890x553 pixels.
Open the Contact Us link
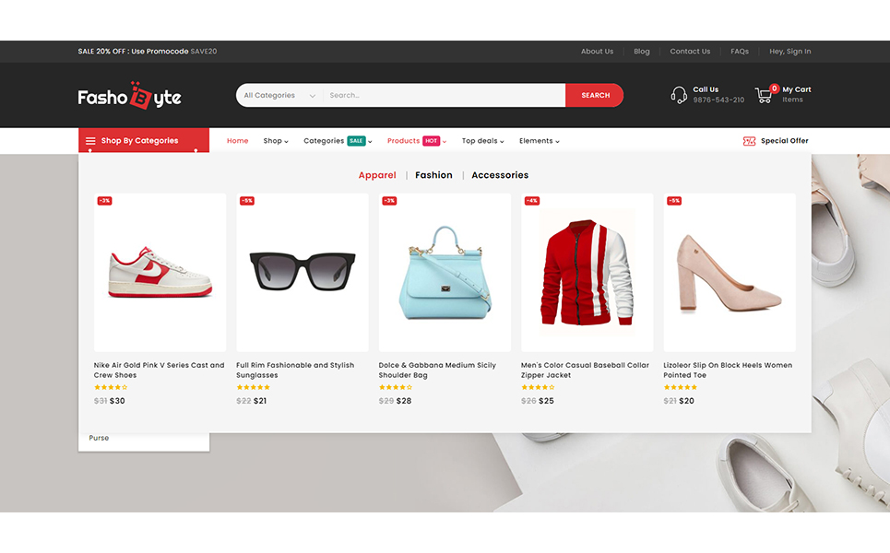click(x=690, y=52)
